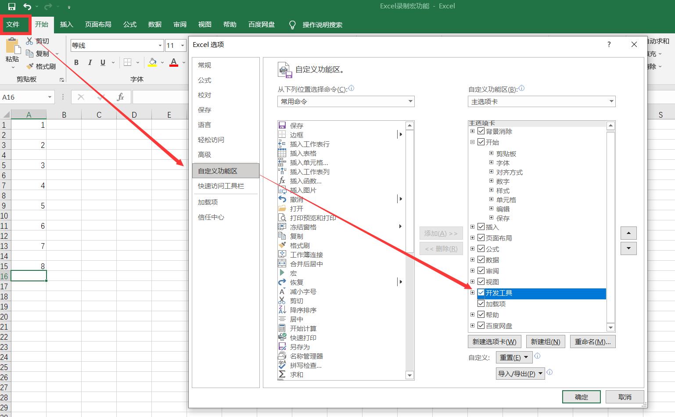This screenshot has height=417, width=675.
Task: Click the Name Box showing A16
Action: coord(27,97)
